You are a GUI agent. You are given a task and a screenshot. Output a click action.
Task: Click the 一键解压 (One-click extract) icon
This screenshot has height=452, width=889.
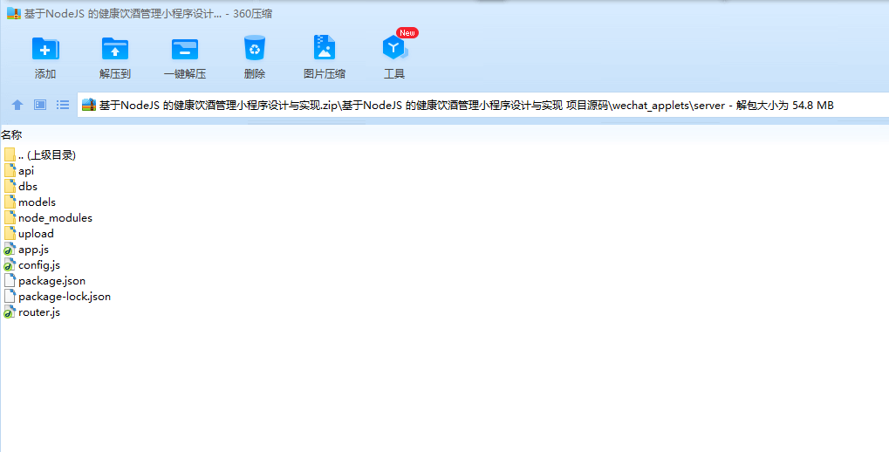(185, 49)
